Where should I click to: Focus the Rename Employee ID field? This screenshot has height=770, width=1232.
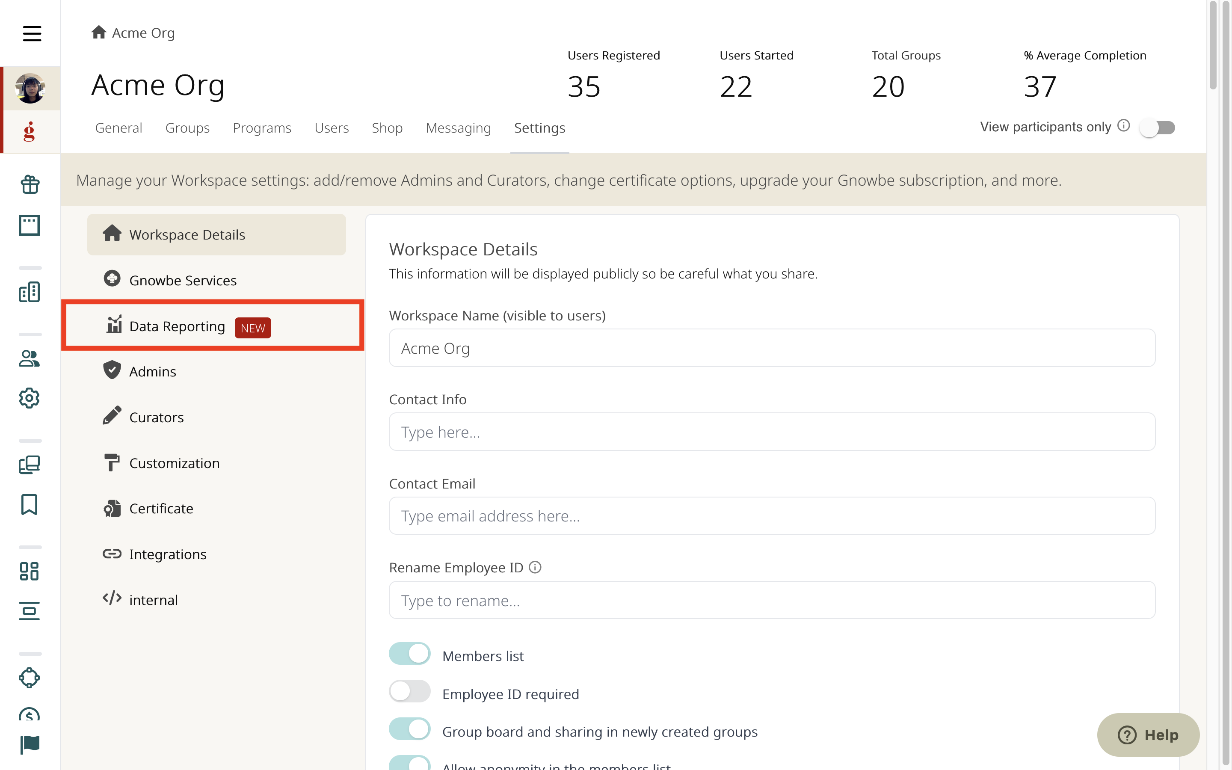(772, 601)
